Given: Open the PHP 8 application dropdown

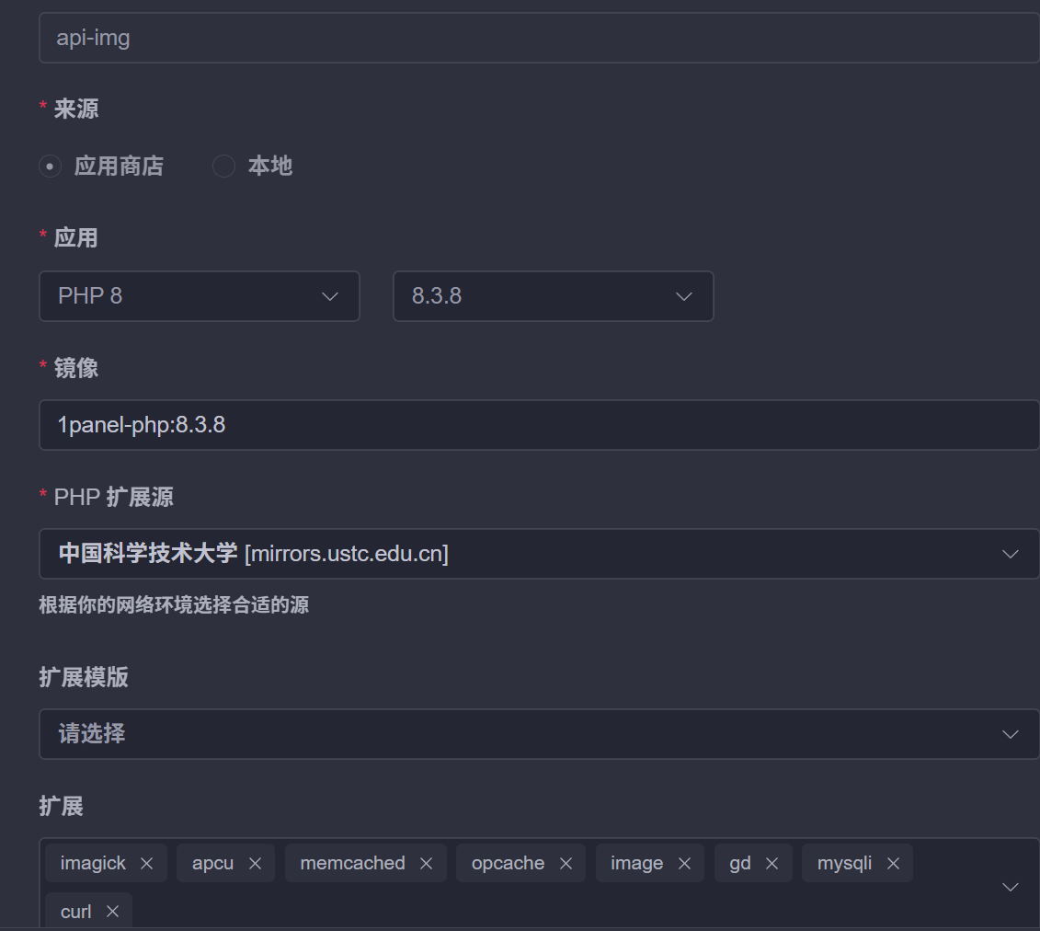Looking at the screenshot, I should click(200, 296).
